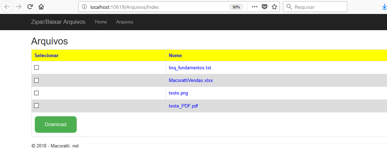Open the downloads arrow in the toolbar
The height and width of the screenshot is (152, 387).
(x=384, y=7)
